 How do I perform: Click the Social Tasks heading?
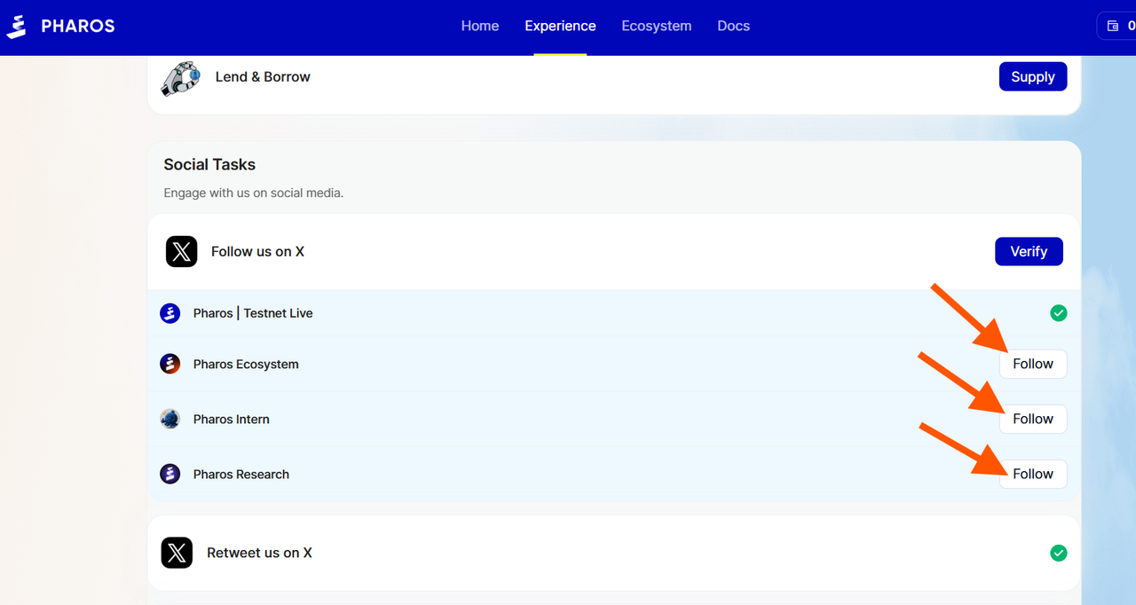click(209, 164)
